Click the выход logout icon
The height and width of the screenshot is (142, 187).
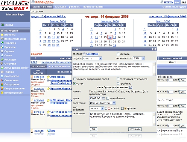2,25
